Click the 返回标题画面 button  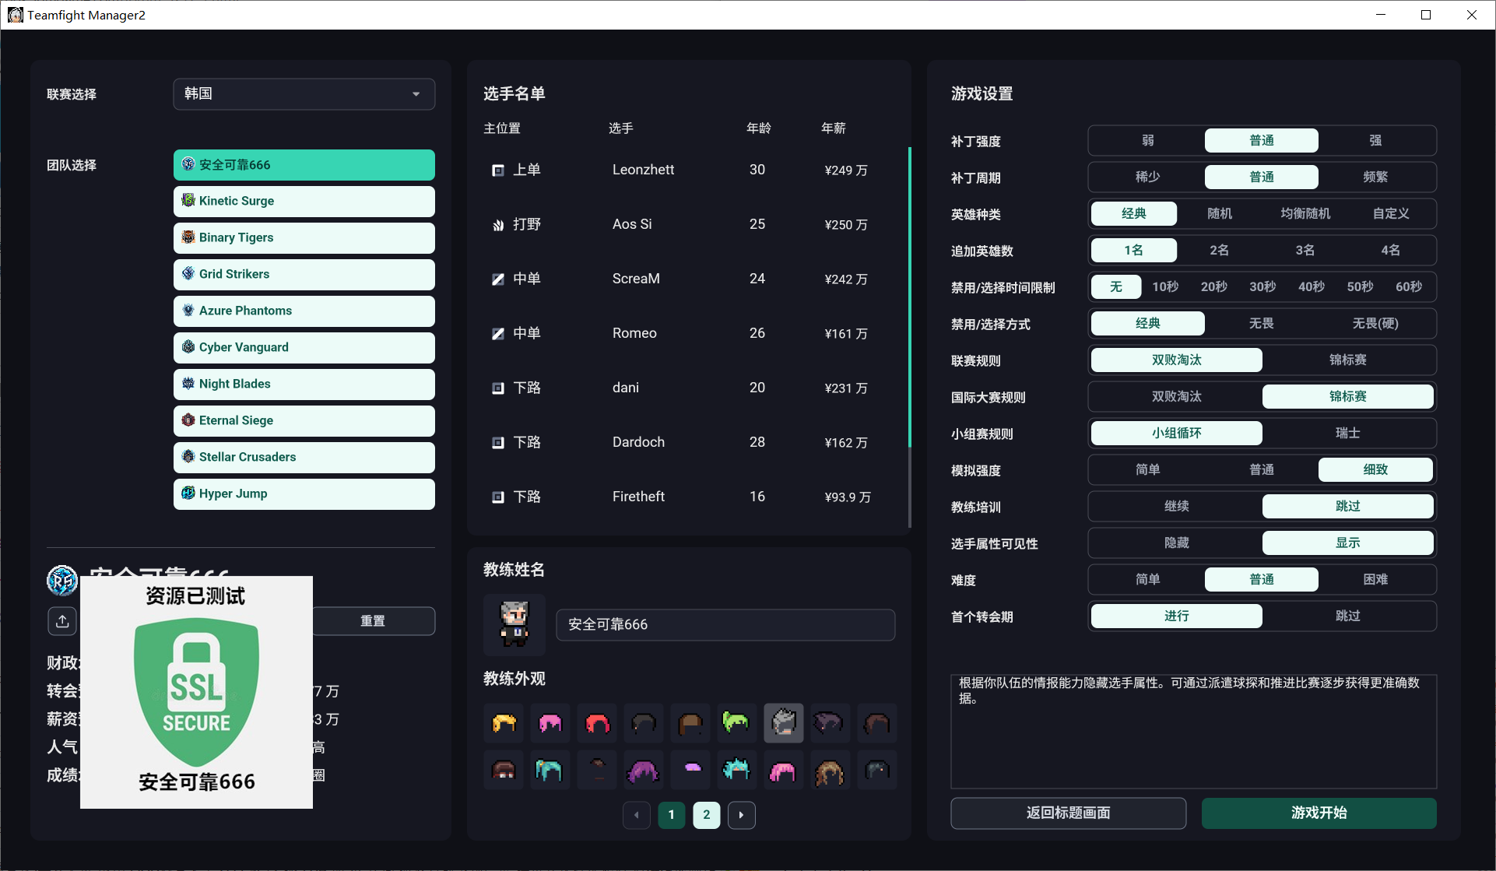(1068, 813)
